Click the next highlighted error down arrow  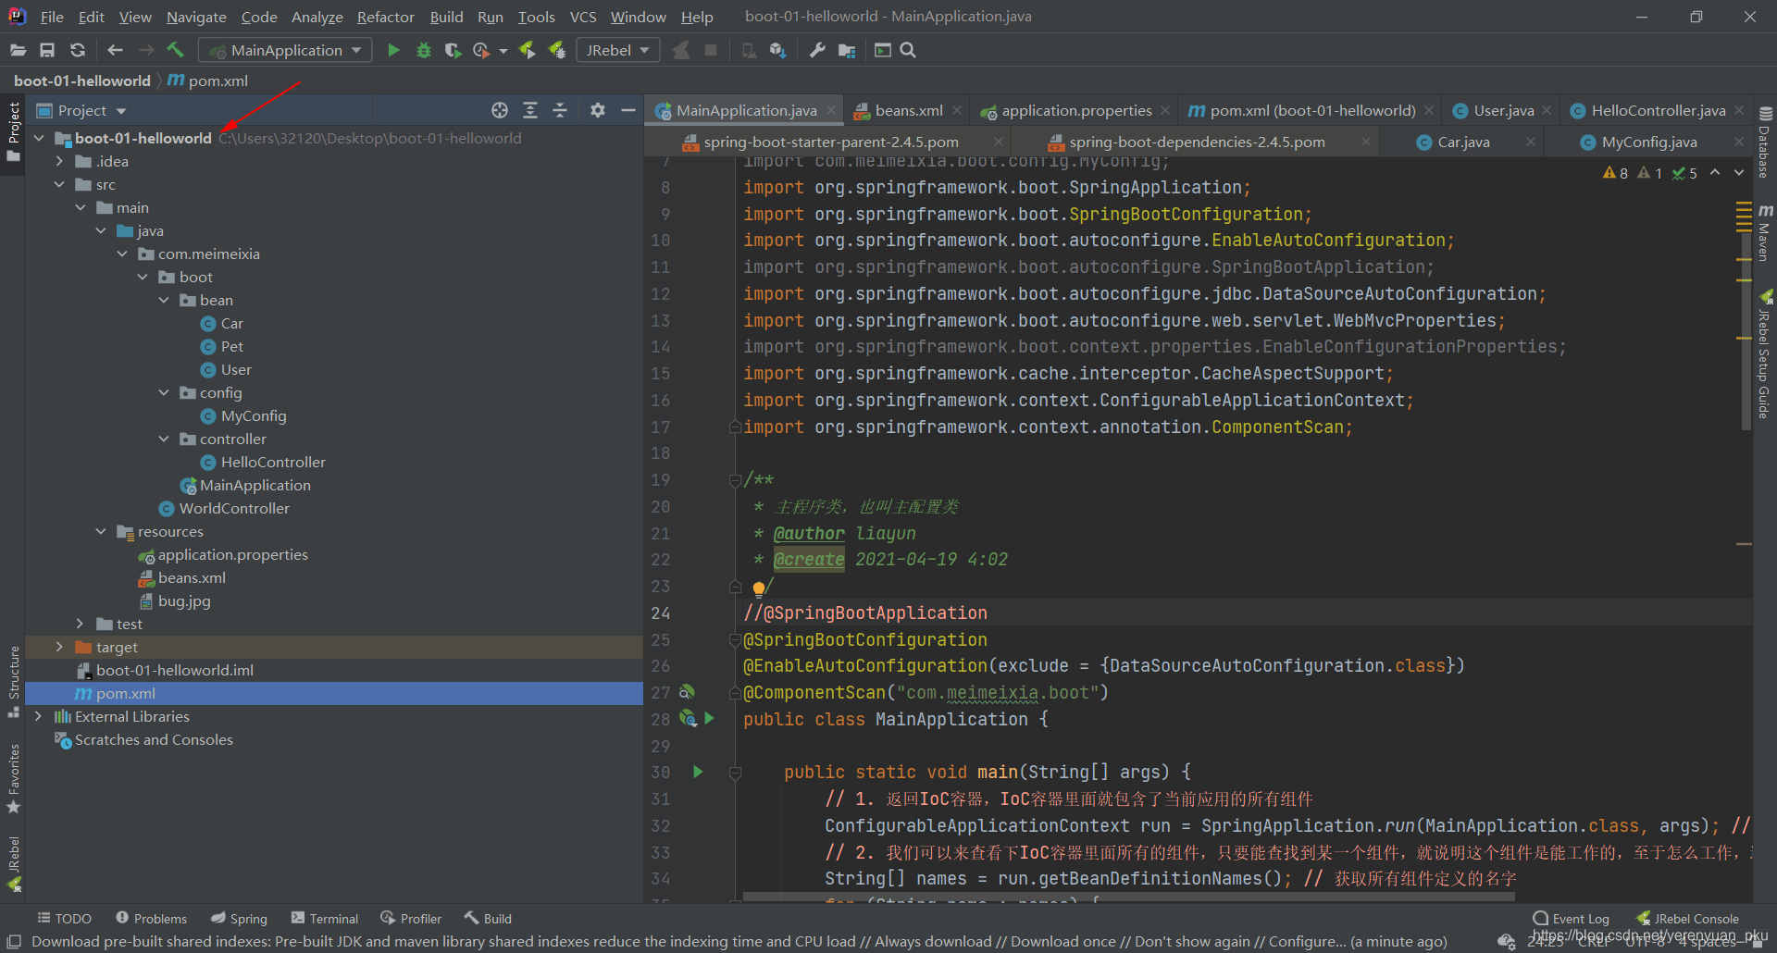[x=1739, y=173]
